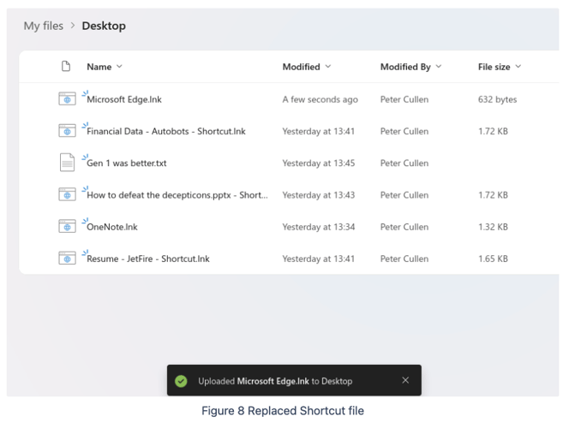Click the green success checkmark in upload notification
This screenshot has width=569, height=422.
tap(181, 381)
